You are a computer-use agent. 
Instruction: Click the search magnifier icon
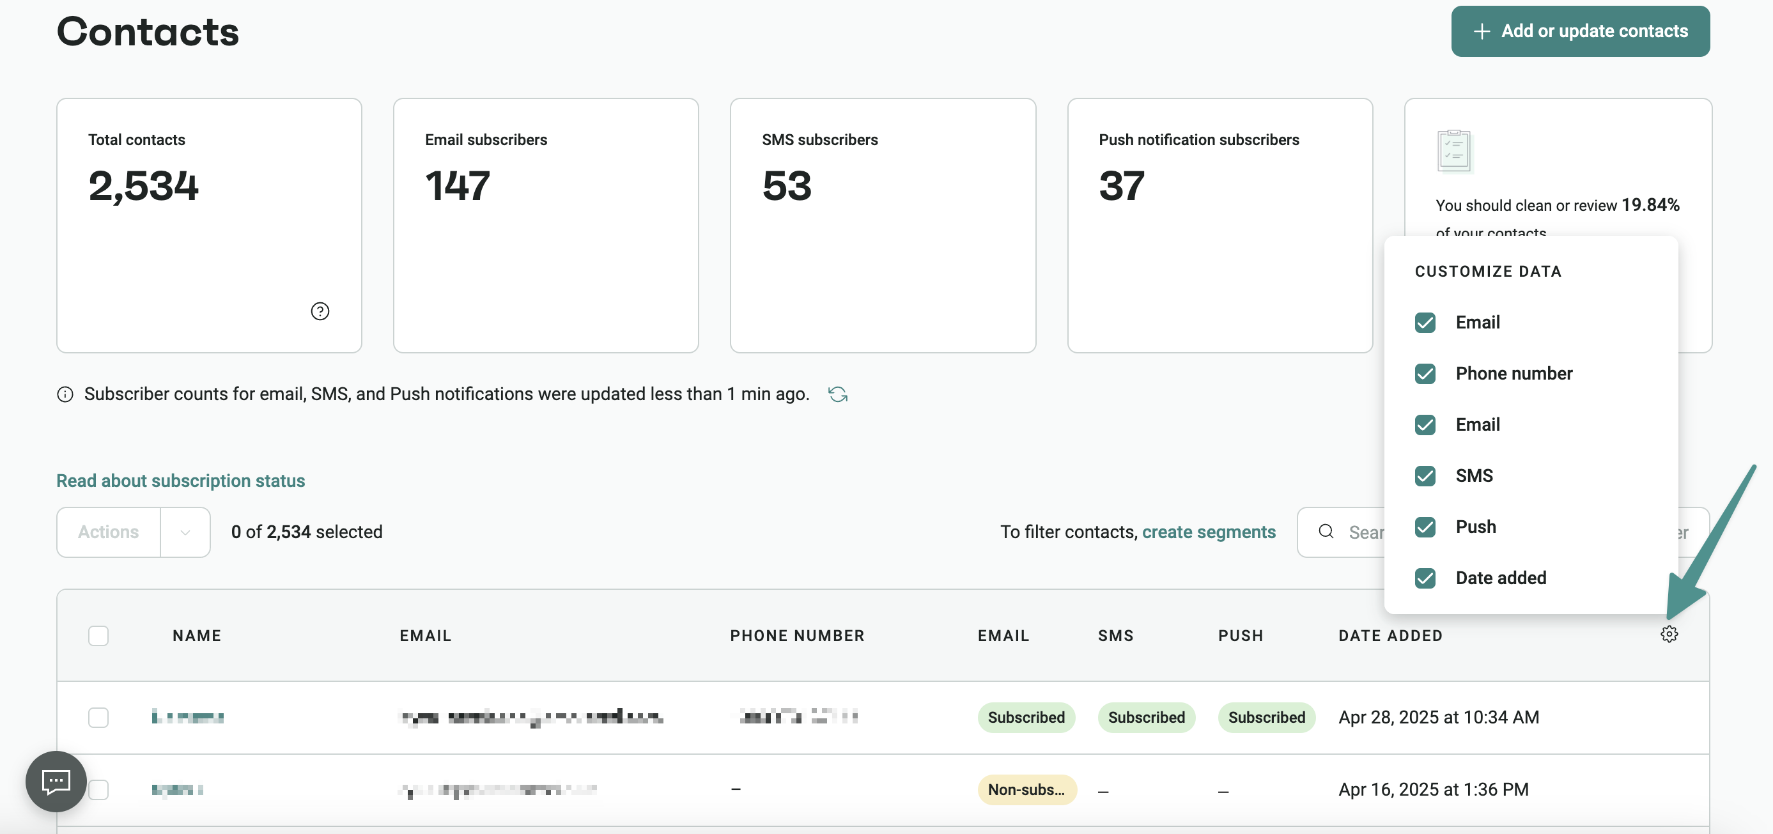(x=1326, y=531)
